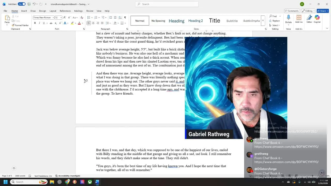Image resolution: width=331 pixels, height=186 pixels.
Task: Show or hide paragraph marks
Action: [125, 18]
